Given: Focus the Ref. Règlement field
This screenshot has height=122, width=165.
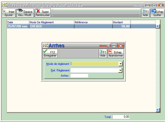Looking at the screenshot, I should (x=95, y=70).
